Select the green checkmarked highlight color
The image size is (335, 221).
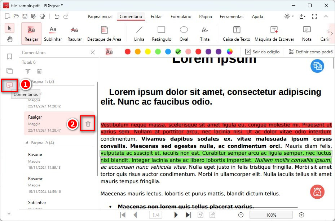click(x=178, y=51)
